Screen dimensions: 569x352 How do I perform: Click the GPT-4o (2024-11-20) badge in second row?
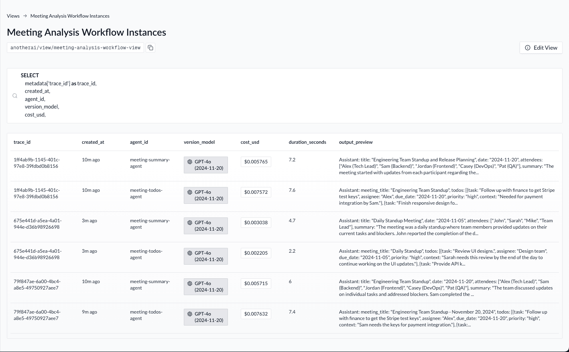[206, 195]
